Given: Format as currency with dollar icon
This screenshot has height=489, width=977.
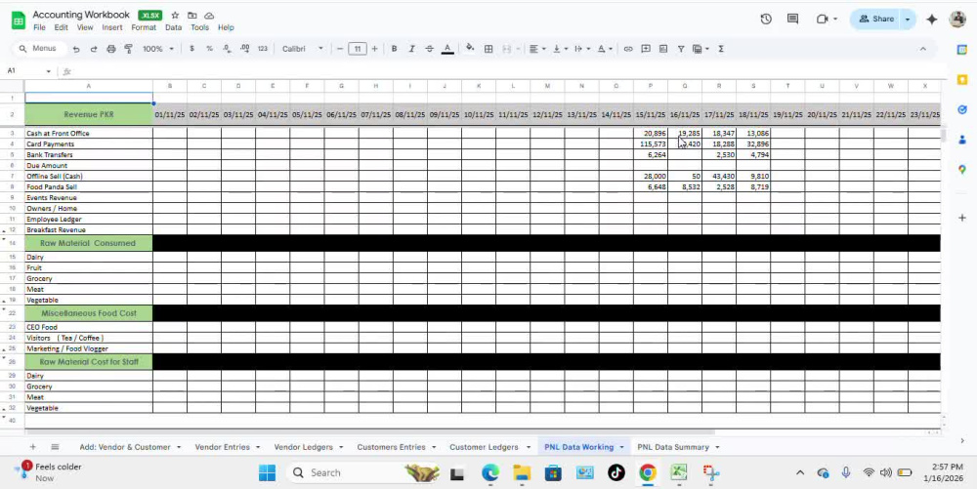Looking at the screenshot, I should [191, 49].
